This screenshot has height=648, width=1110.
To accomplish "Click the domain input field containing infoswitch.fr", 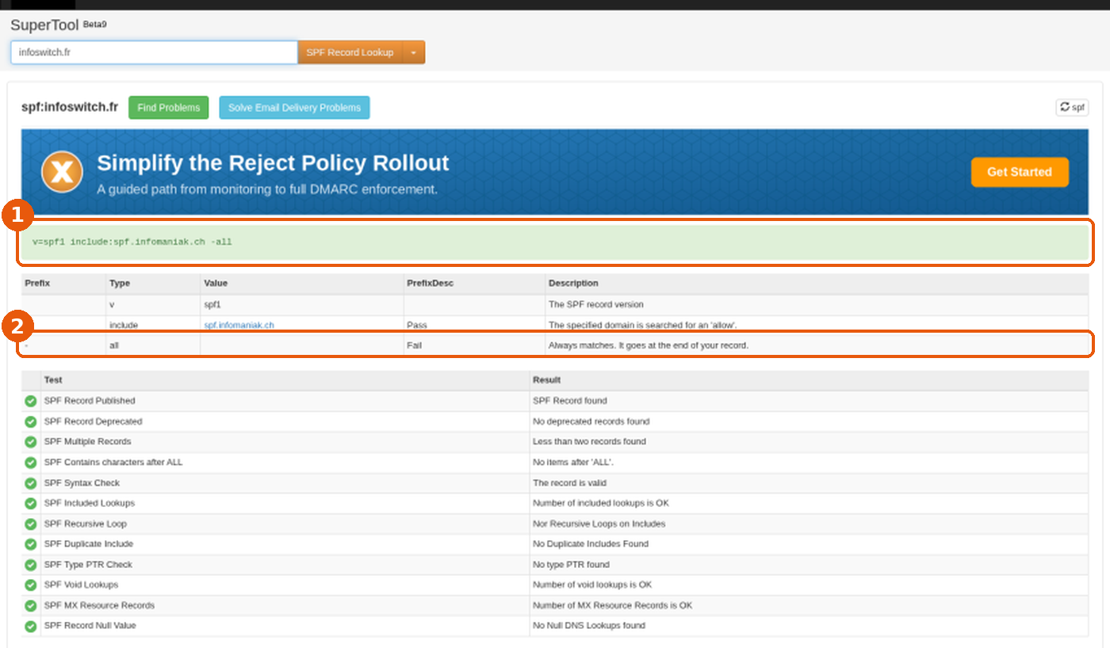I will click(154, 52).
